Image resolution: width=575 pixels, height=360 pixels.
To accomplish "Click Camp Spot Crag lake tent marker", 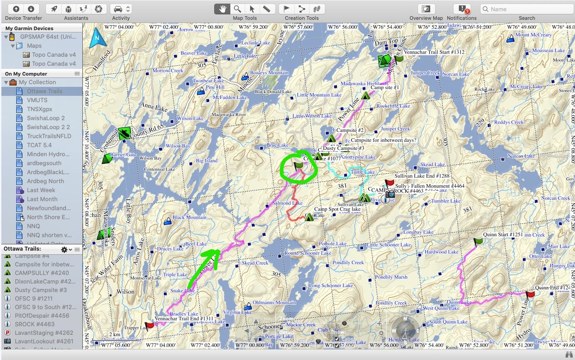I will tap(309, 217).
